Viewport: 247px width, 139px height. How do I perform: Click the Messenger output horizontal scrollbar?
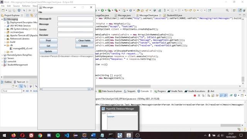66,89
